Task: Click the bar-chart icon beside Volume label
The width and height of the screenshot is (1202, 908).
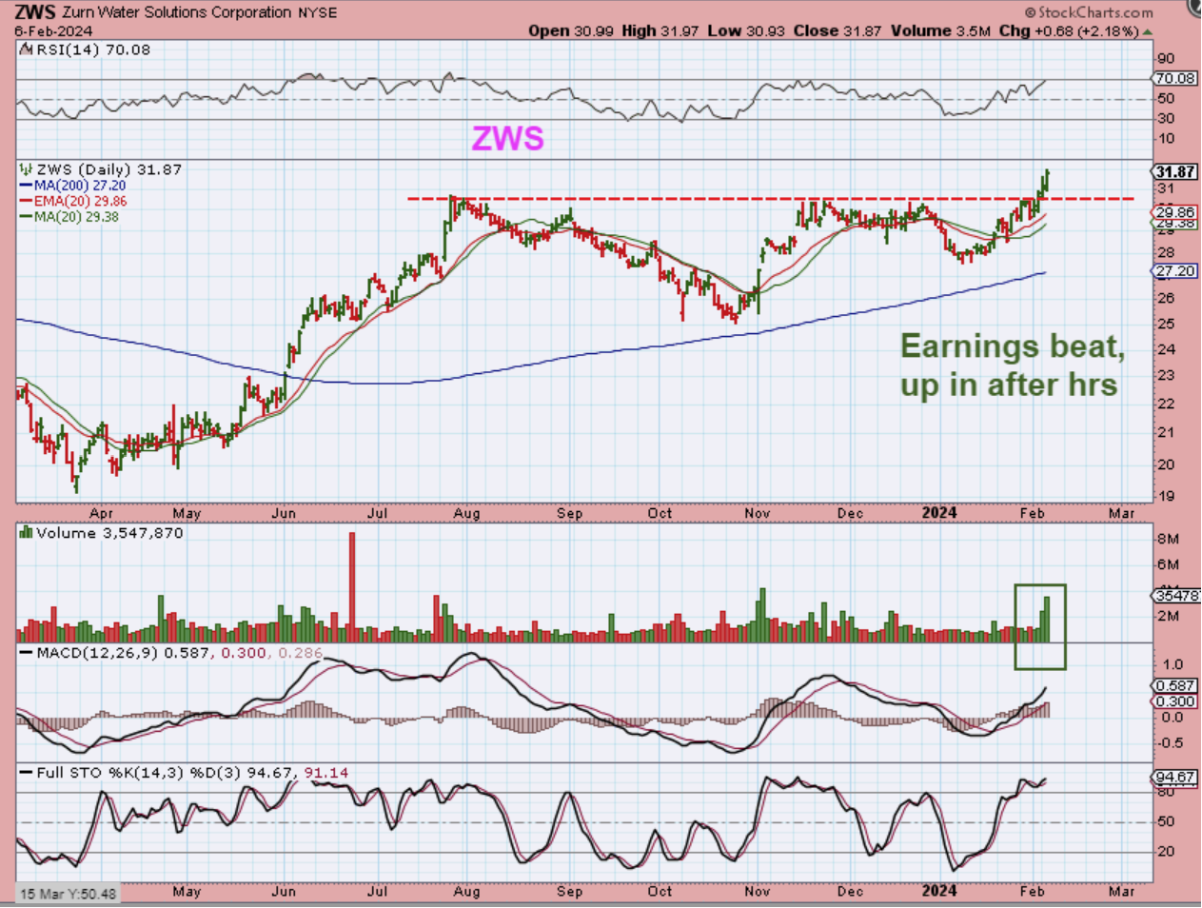Action: (27, 533)
